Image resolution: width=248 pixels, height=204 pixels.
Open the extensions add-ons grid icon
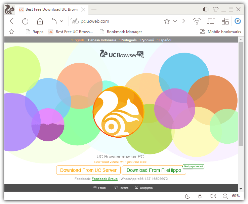coord(225,21)
